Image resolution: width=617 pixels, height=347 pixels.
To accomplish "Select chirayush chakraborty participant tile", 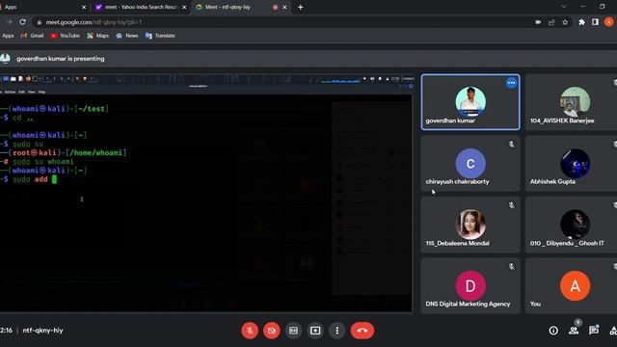I will click(470, 163).
